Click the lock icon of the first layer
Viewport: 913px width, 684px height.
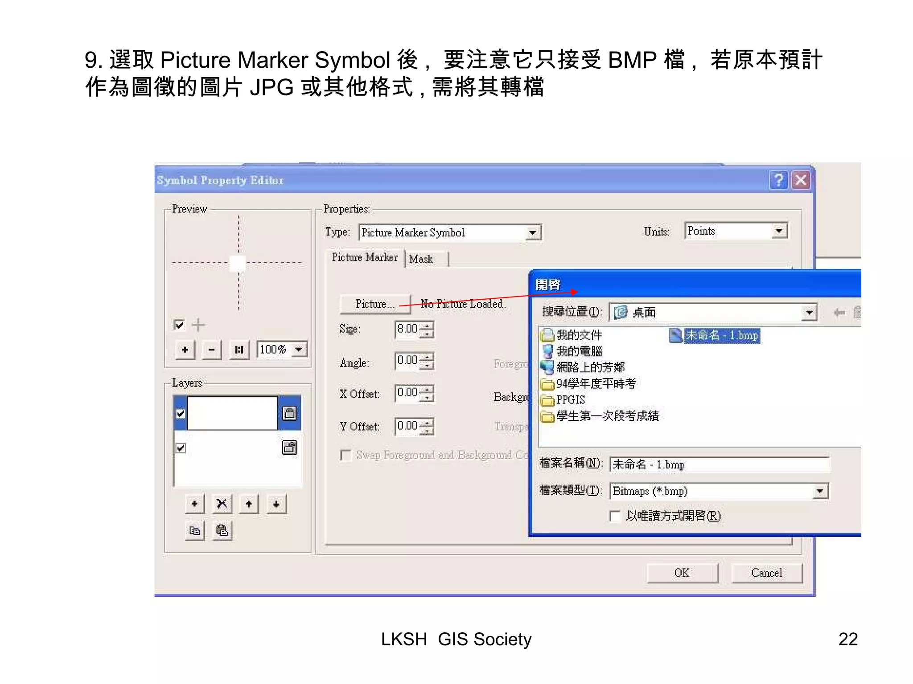(289, 413)
